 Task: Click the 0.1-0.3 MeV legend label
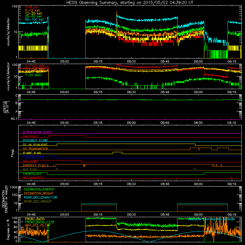(x=35, y=66)
